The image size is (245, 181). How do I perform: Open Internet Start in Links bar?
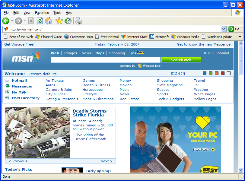[x=134, y=37]
